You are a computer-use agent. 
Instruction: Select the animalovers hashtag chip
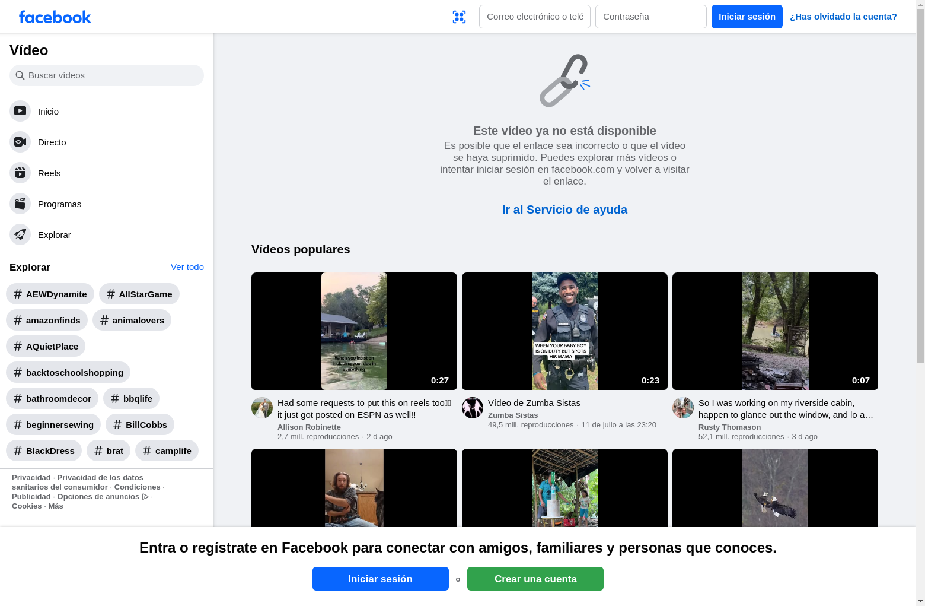coord(132,320)
